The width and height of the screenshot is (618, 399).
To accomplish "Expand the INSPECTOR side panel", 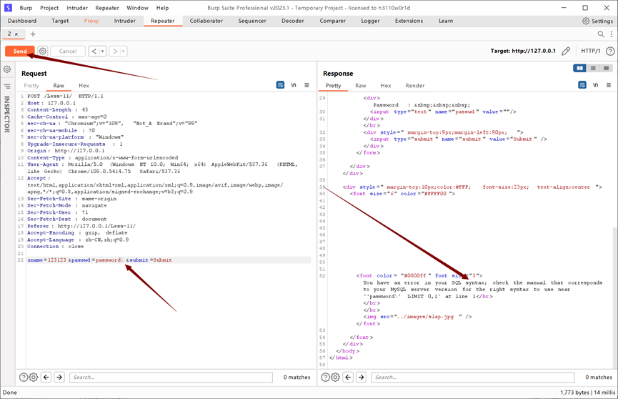I will (6, 114).
